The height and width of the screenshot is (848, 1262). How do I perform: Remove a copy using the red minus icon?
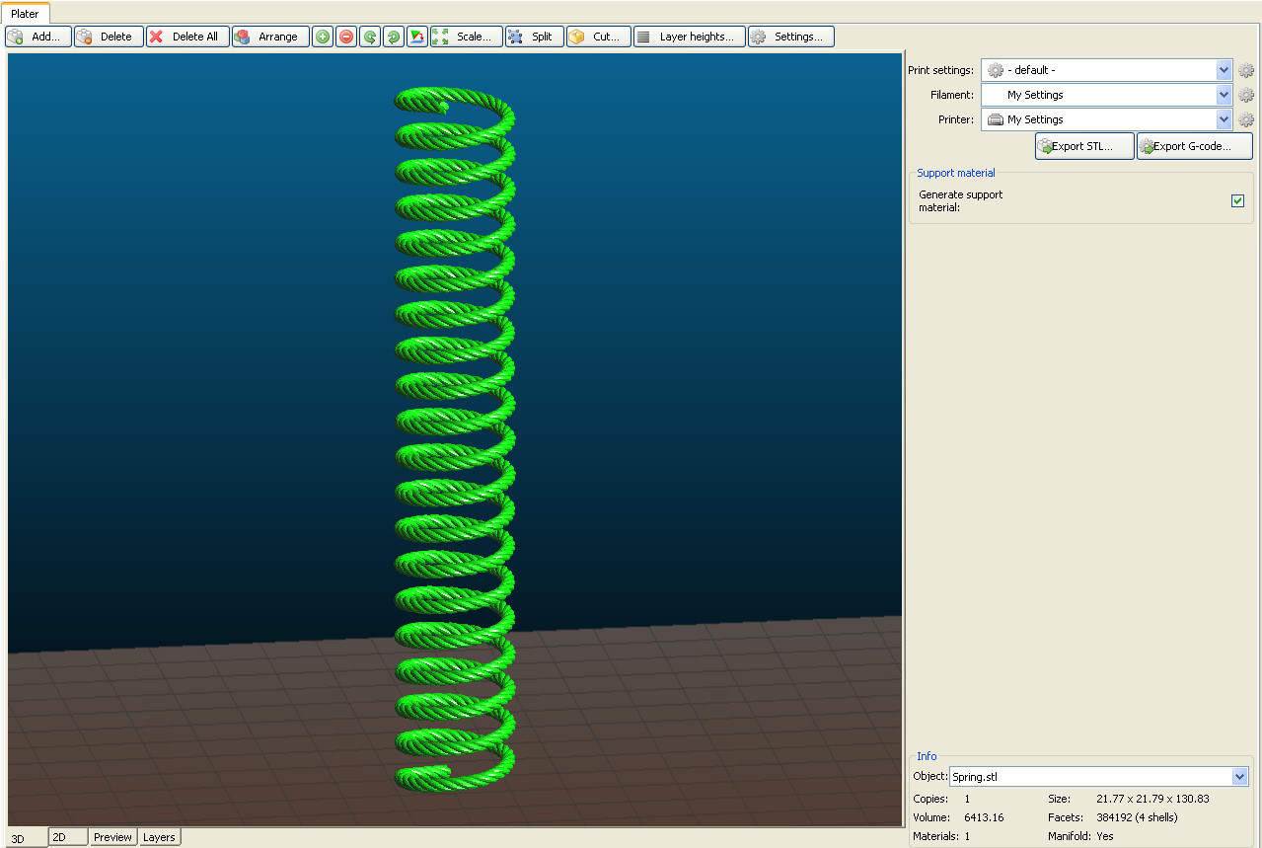coord(345,37)
